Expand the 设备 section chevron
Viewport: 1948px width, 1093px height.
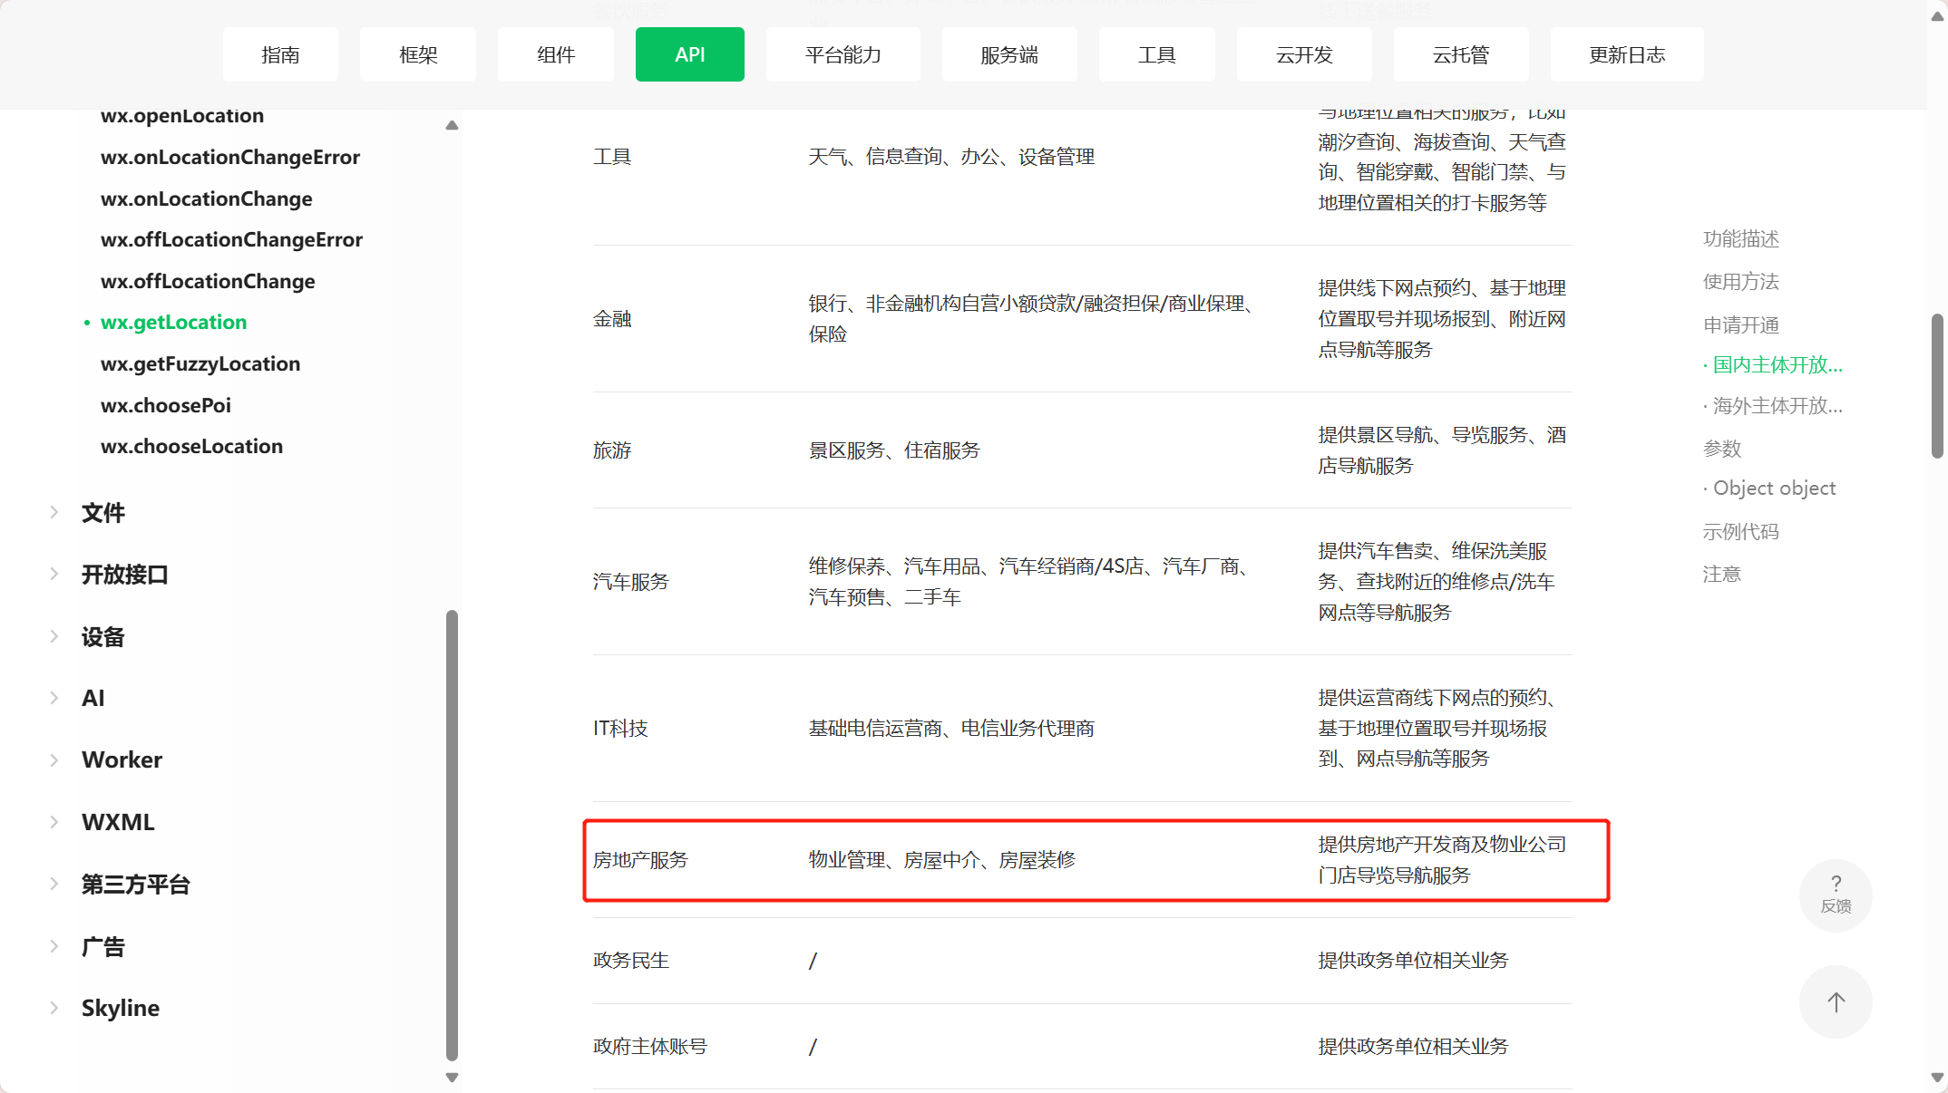click(54, 637)
